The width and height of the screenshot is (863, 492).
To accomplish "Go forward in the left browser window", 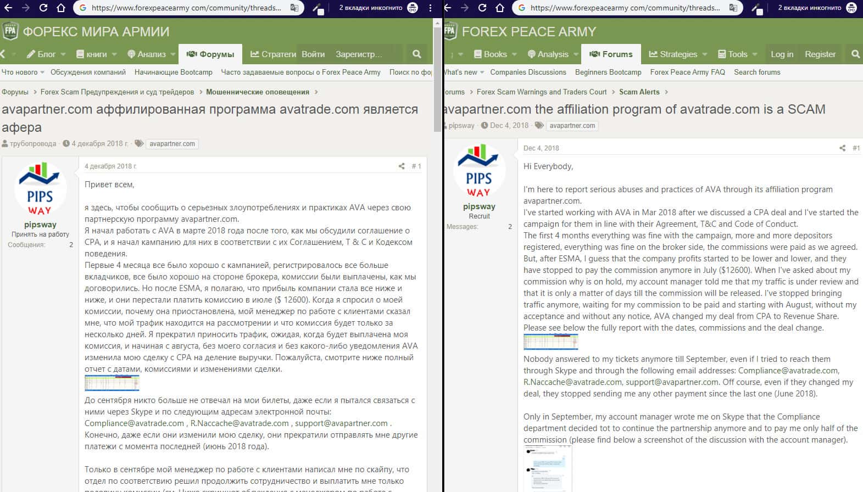I will [x=26, y=8].
